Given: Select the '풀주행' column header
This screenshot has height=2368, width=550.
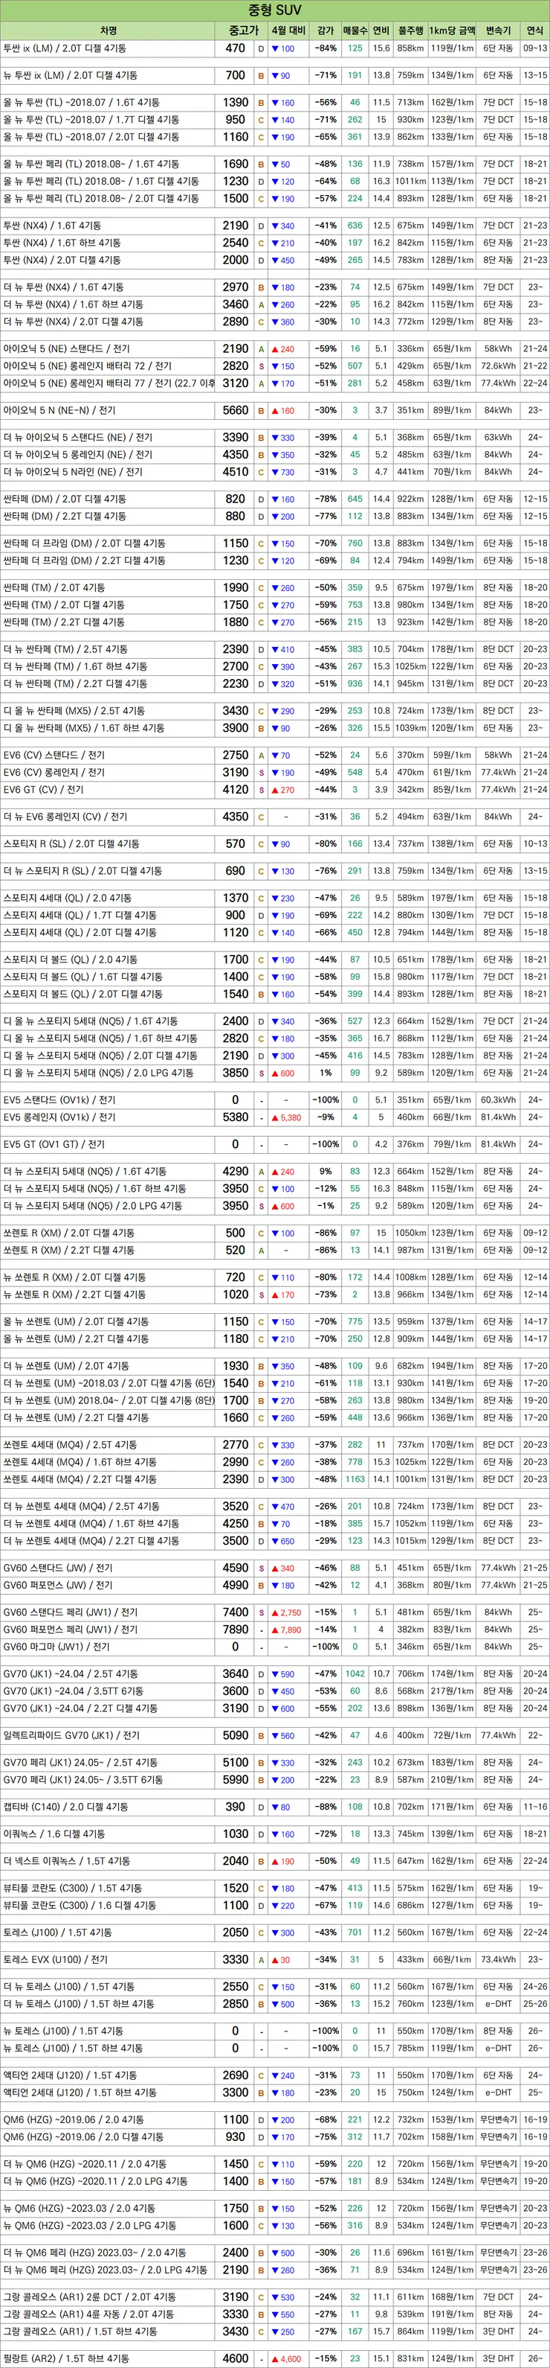Looking at the screenshot, I should pos(410,31).
